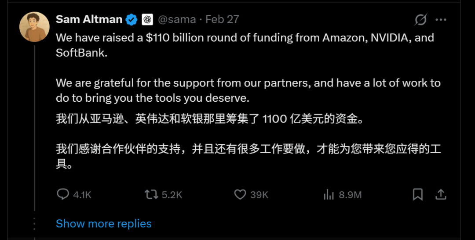This screenshot has width=475, height=240.
Task: Open the three-dot more options menu
Action: click(x=441, y=20)
